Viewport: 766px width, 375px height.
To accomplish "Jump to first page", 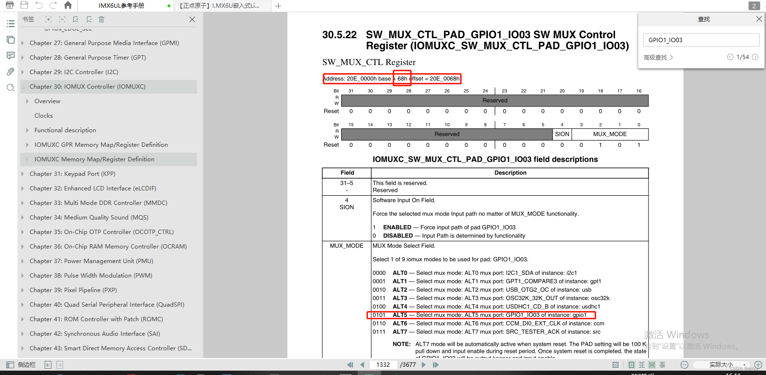I will [350, 365].
